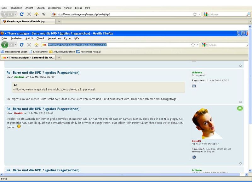Click the green online status badge on DavidM's post
The width and height of the screenshot is (252, 182).
pyautogui.click(x=240, y=108)
